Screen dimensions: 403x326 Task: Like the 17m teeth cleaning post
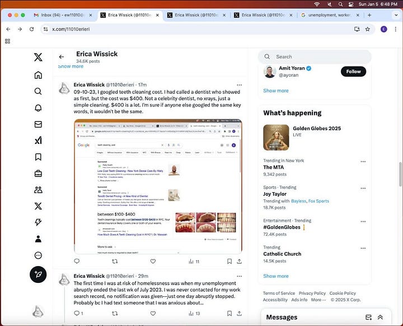click(x=153, y=262)
